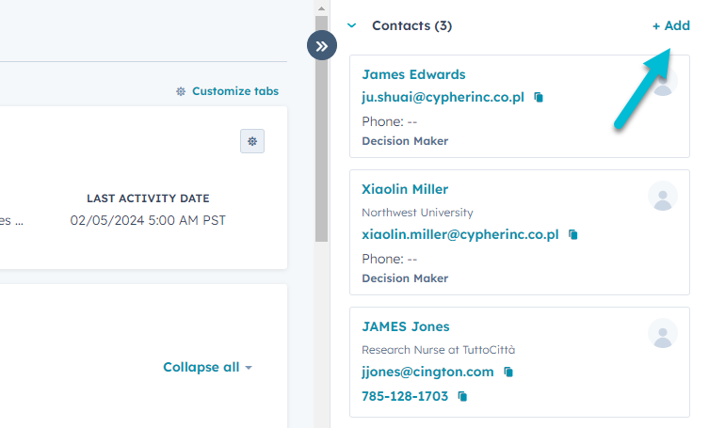Screen dimensions: 709x428
Task: Collapse sidebar with double-arrow button
Action: [322, 45]
